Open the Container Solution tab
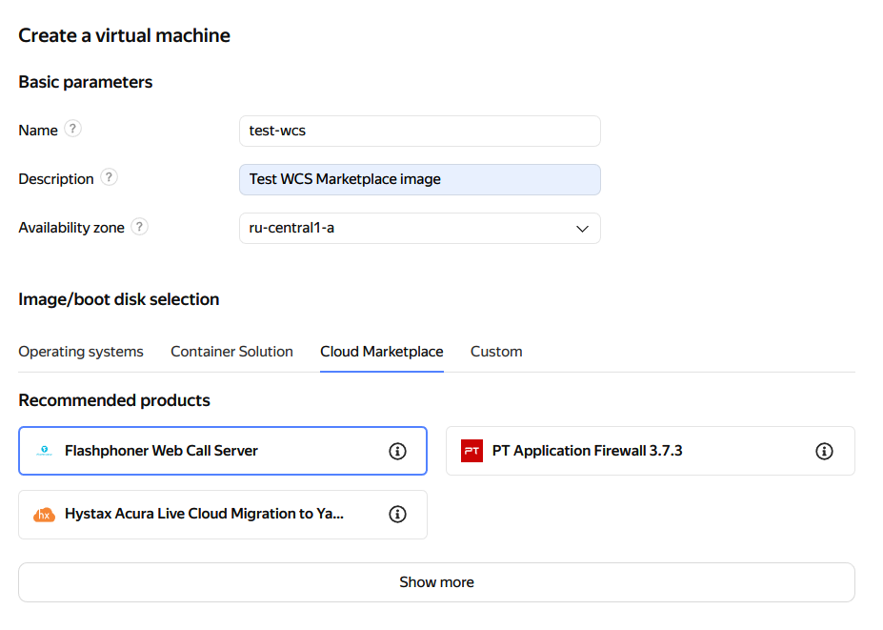Screen dimensions: 883x630 pyautogui.click(x=231, y=352)
